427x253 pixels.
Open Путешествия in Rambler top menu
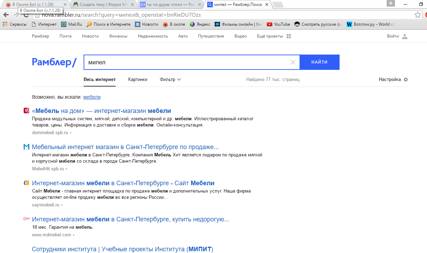pos(211,36)
